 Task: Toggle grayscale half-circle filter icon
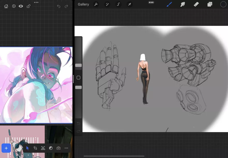51,148
